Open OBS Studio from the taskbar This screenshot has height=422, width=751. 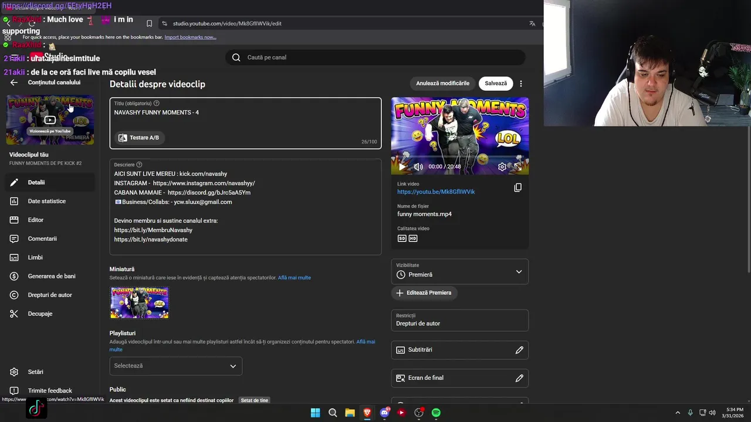pyautogui.click(x=419, y=413)
